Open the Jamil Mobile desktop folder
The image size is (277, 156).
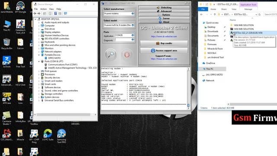(x=7, y=7)
